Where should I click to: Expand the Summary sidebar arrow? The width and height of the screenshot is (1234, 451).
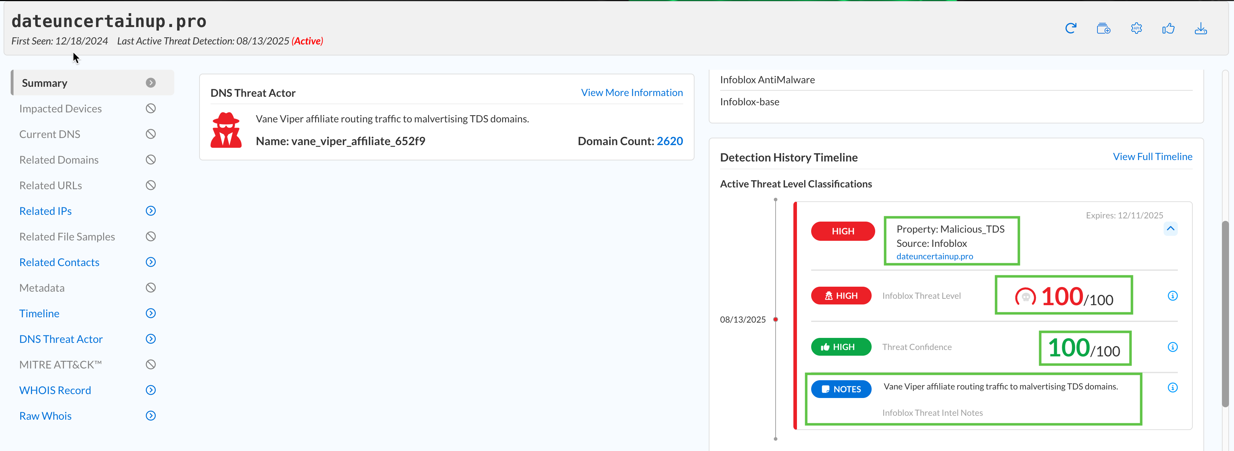(x=150, y=83)
